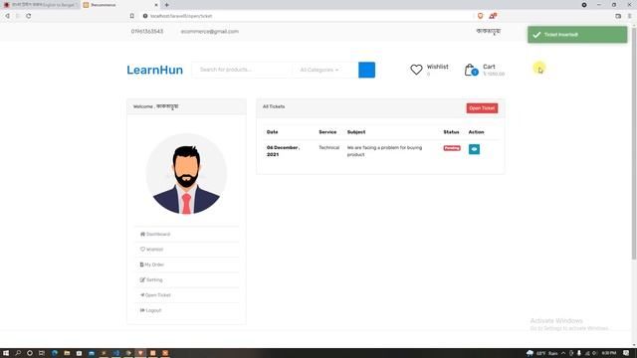Go to LearnHun home logo
This screenshot has height=358, width=637.
[155, 70]
